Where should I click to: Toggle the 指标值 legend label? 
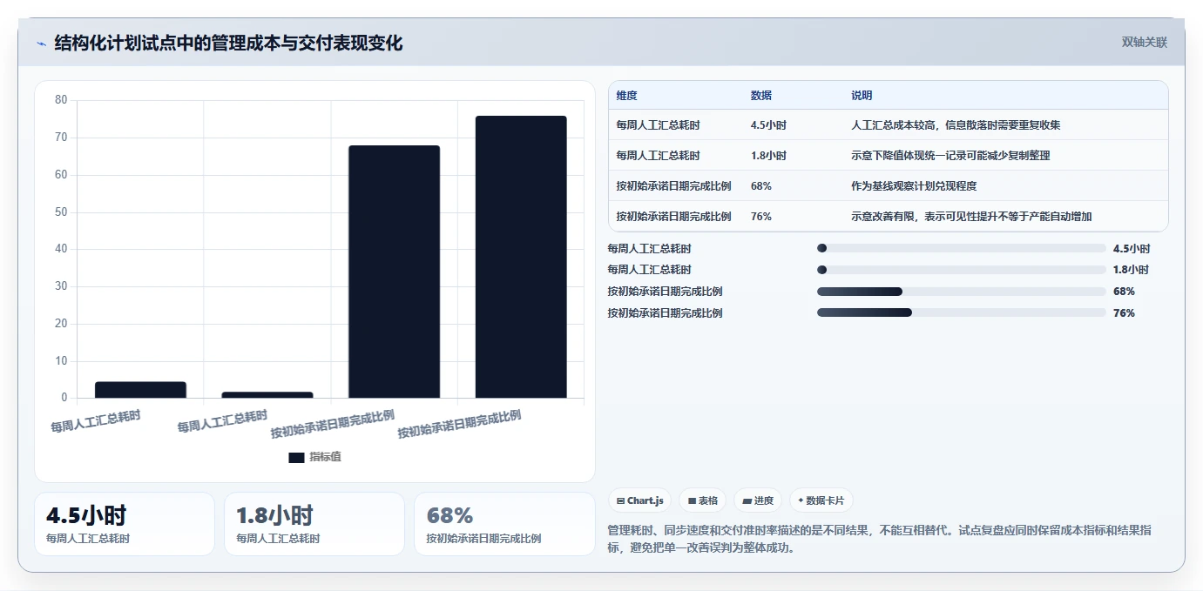[x=325, y=457]
